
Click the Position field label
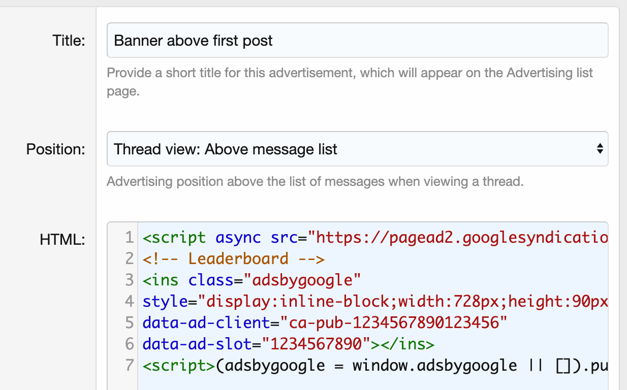click(55, 149)
